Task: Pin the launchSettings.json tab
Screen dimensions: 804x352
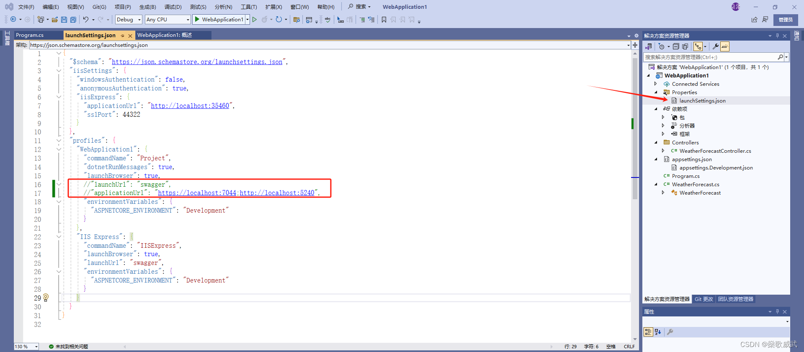Action: (x=122, y=36)
